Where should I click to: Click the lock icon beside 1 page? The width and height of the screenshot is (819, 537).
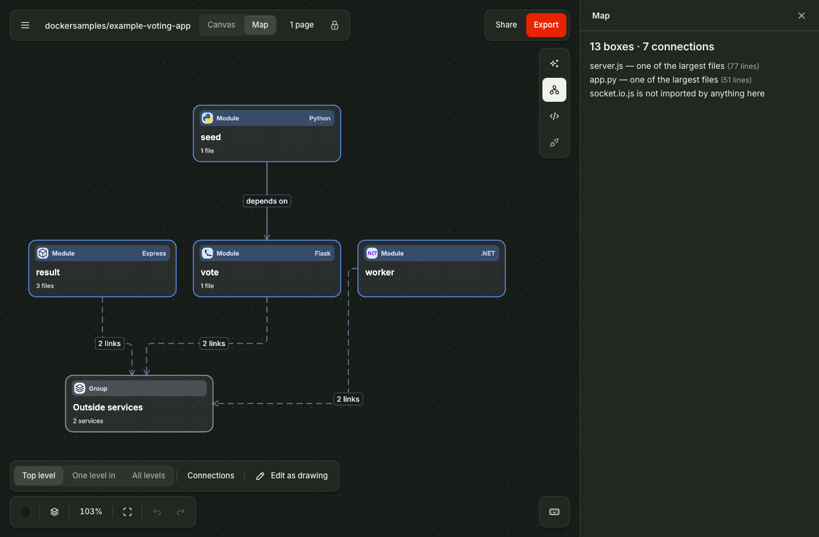(335, 25)
